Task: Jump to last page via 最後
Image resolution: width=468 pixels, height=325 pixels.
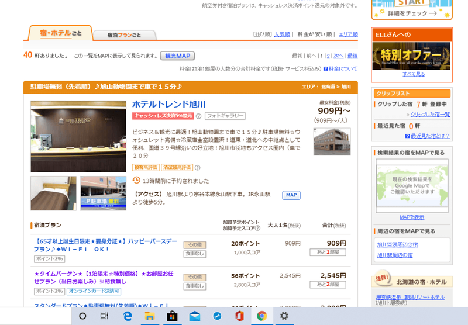Action: [x=353, y=56]
